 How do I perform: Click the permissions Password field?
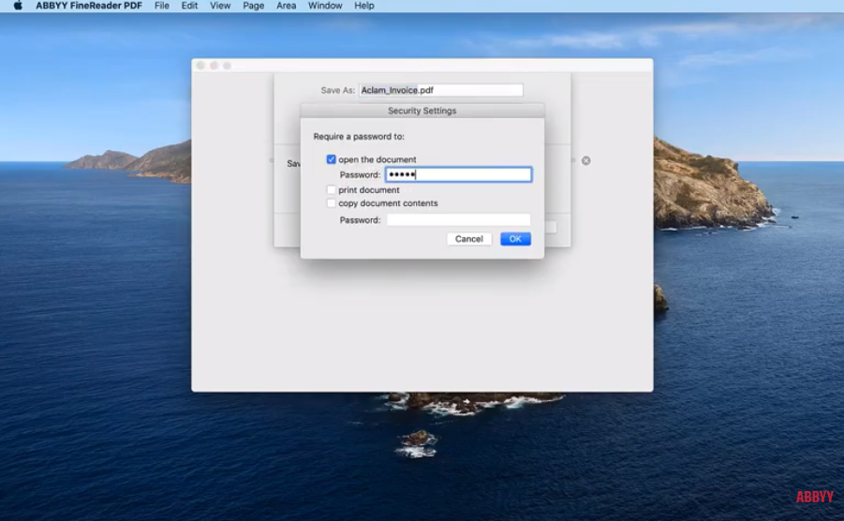[x=459, y=219]
